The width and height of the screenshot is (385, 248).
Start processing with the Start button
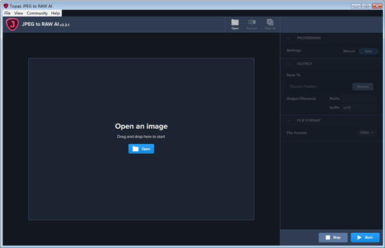coord(365,238)
